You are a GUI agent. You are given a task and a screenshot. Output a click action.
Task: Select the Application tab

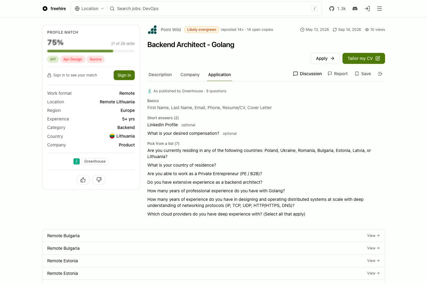point(220,75)
